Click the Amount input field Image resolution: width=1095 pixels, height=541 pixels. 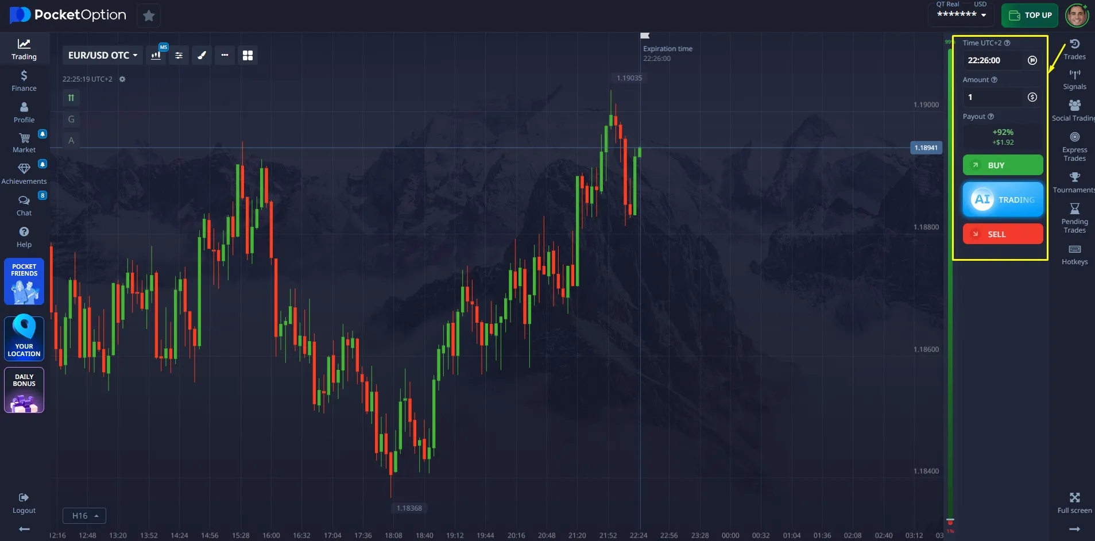point(995,97)
